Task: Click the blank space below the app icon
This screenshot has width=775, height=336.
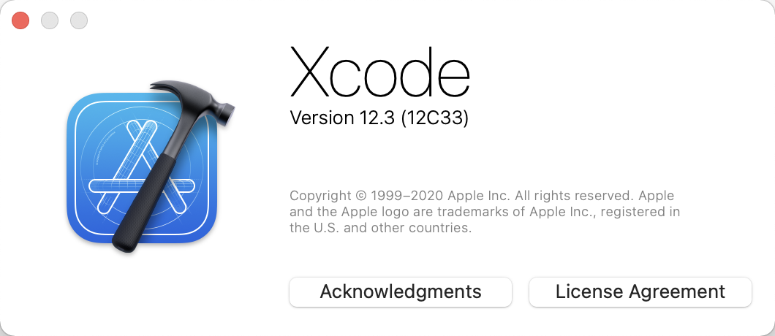Action: (x=142, y=291)
